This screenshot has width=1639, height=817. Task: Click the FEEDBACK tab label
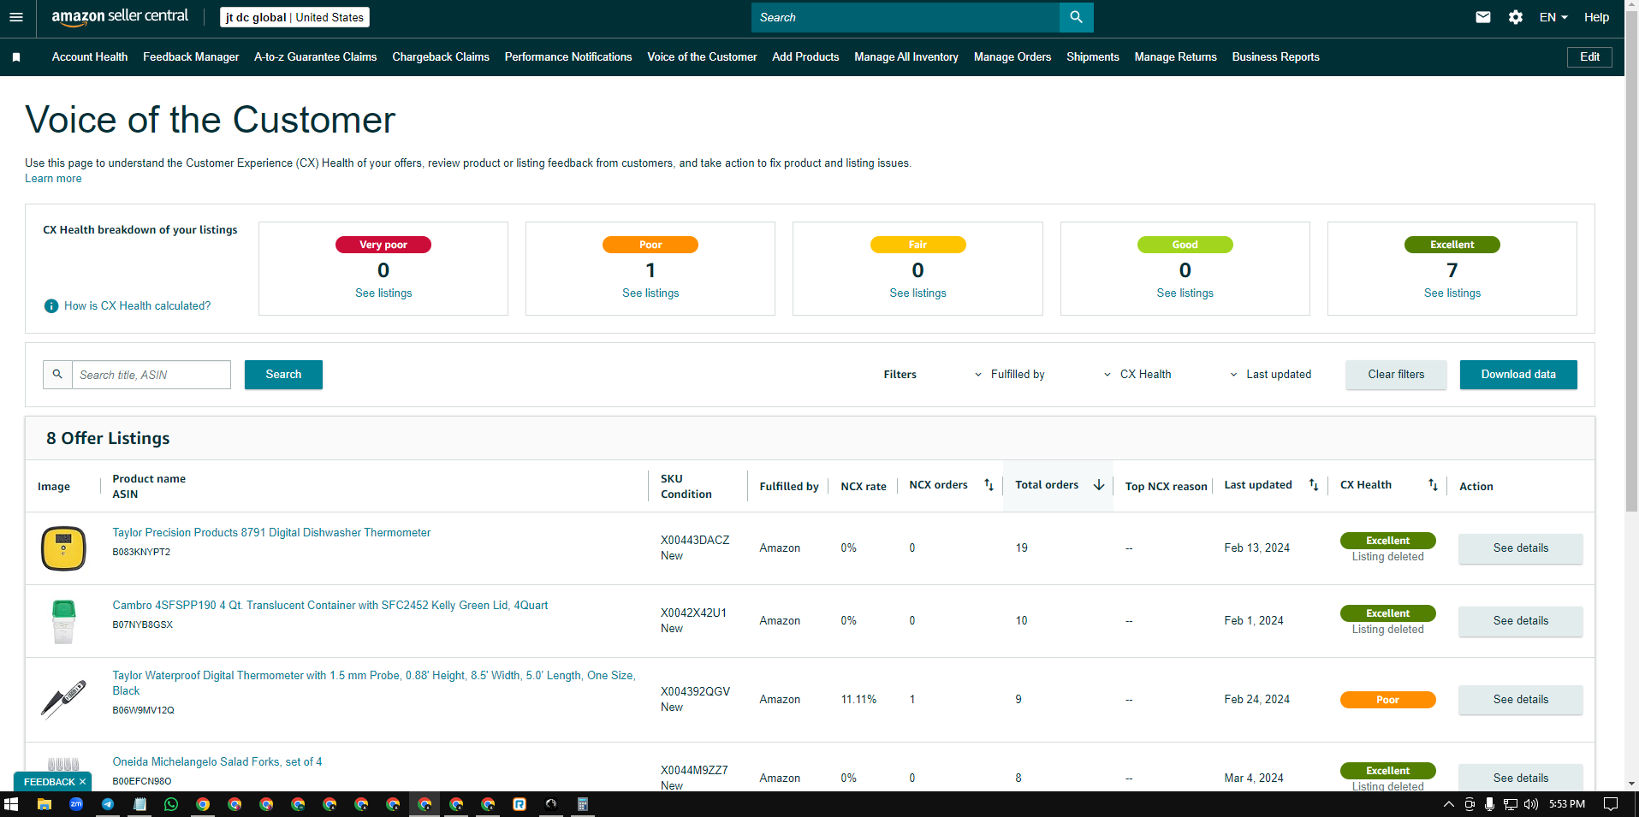[49, 782]
